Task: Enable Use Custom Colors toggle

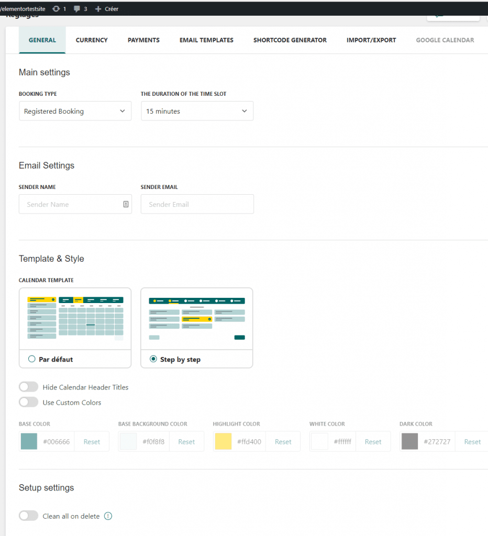Action: 29,403
